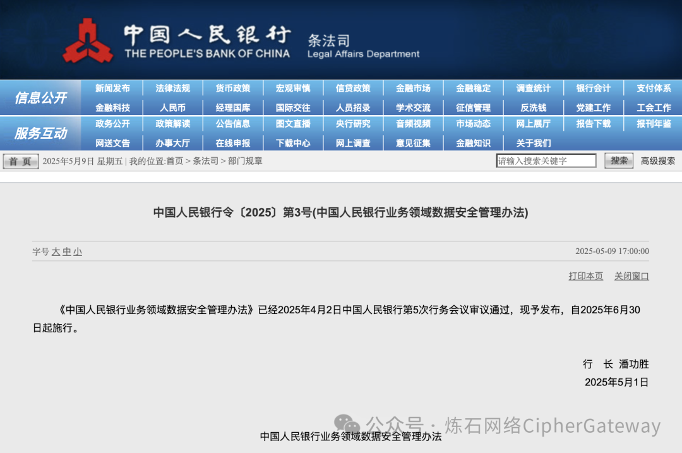Open 信贷政策 menu item
This screenshot has height=453, width=682.
(353, 88)
